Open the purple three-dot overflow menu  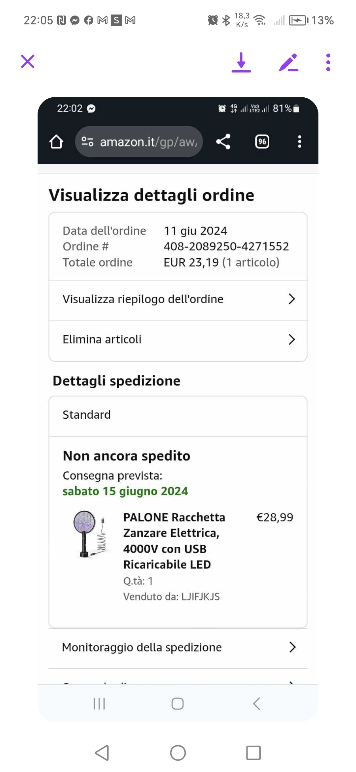coord(328,62)
